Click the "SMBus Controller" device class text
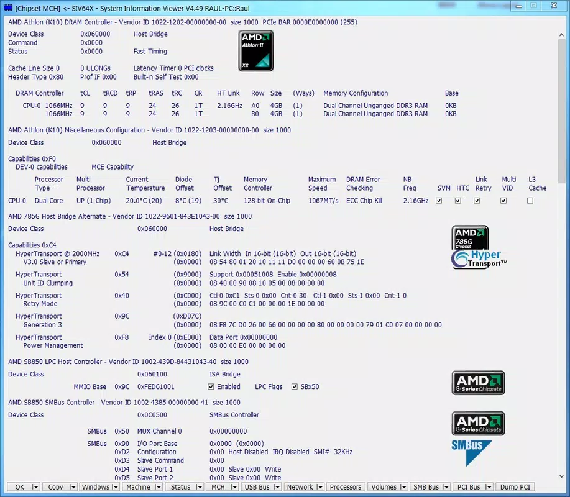570x497 pixels. [234, 415]
